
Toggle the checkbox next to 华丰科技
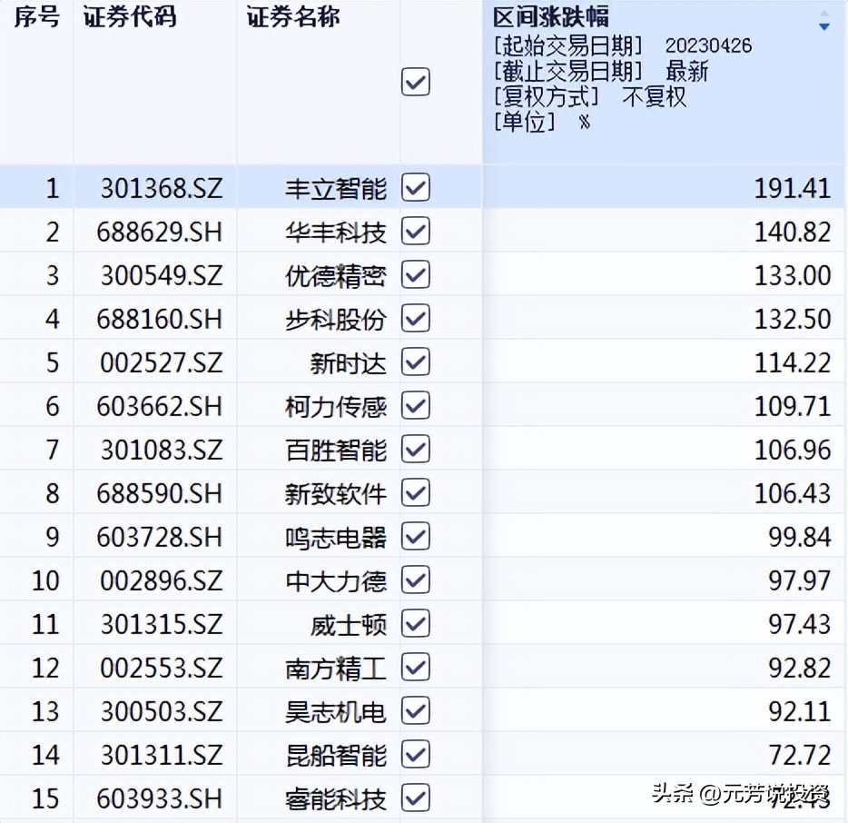pyautogui.click(x=415, y=231)
